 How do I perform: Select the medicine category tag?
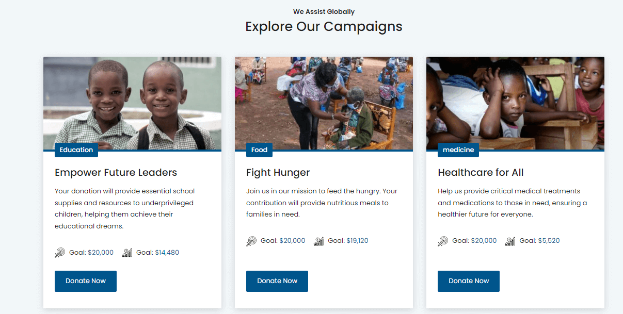458,150
